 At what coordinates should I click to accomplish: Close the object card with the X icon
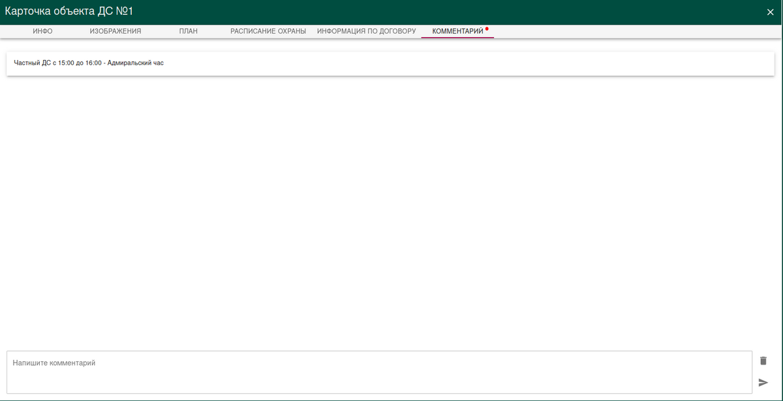coord(770,12)
